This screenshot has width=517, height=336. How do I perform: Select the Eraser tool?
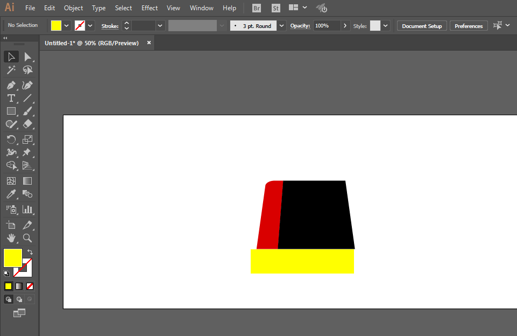(27, 124)
